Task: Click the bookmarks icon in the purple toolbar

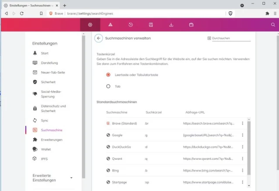Action: click(151, 25)
